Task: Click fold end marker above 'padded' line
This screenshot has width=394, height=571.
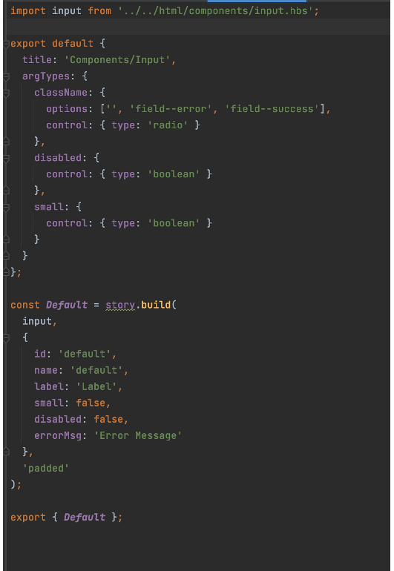Action: (6, 452)
